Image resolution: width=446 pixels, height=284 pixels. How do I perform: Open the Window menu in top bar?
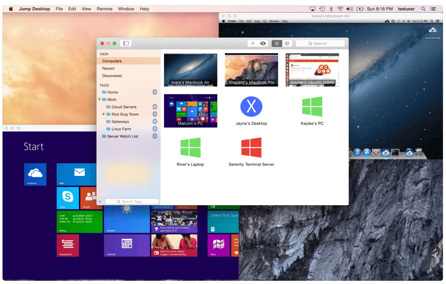click(x=126, y=9)
